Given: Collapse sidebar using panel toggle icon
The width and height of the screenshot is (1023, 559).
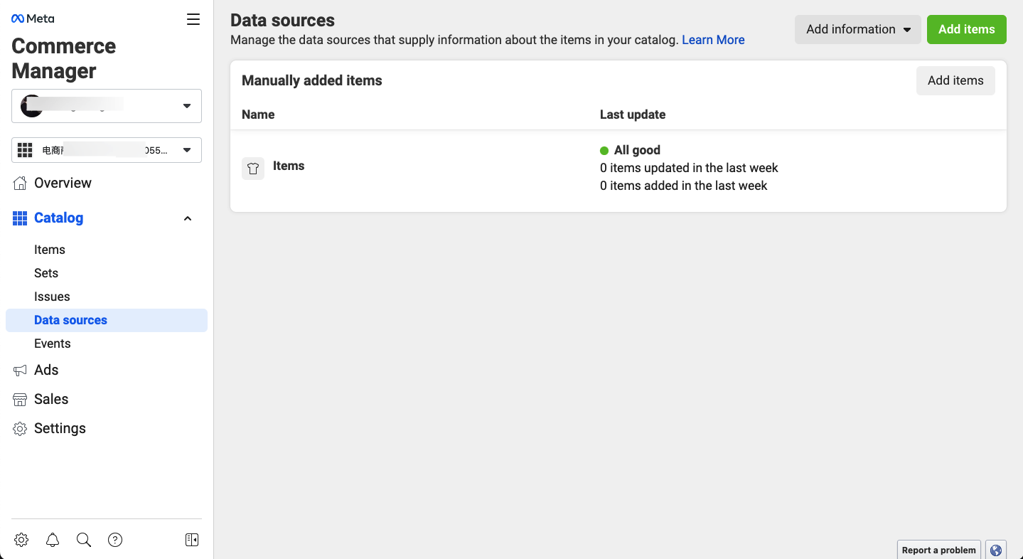Looking at the screenshot, I should click(192, 540).
